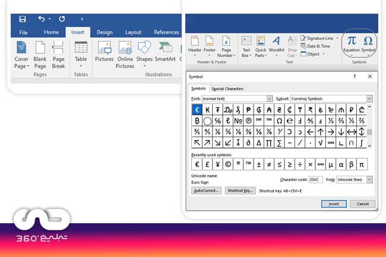The width and height of the screenshot is (386, 257).
Task: Click the Undo arrow icon
Action: (42, 18)
